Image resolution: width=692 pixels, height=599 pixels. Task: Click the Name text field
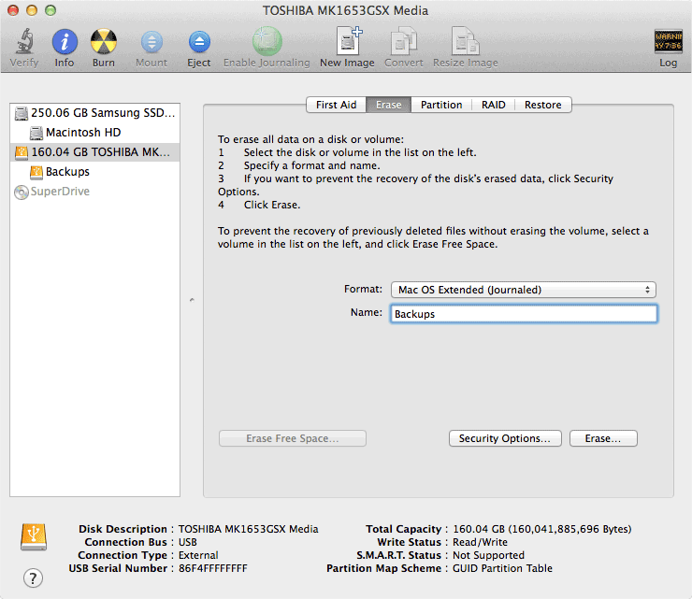click(523, 314)
